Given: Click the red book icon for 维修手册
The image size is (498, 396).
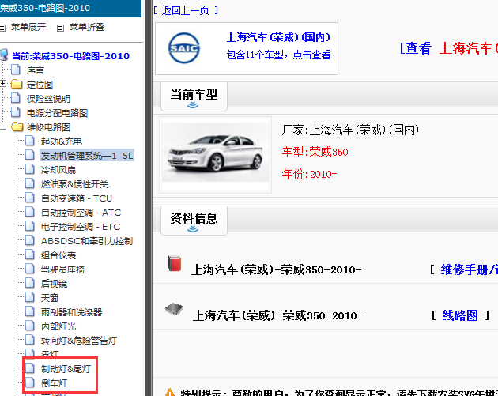Looking at the screenshot, I should 175,263.
